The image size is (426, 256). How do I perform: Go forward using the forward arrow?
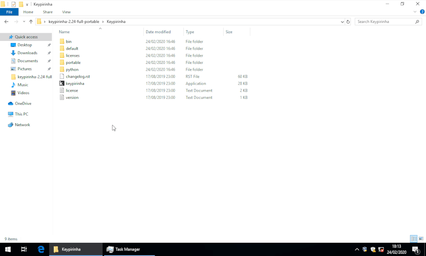click(16, 22)
